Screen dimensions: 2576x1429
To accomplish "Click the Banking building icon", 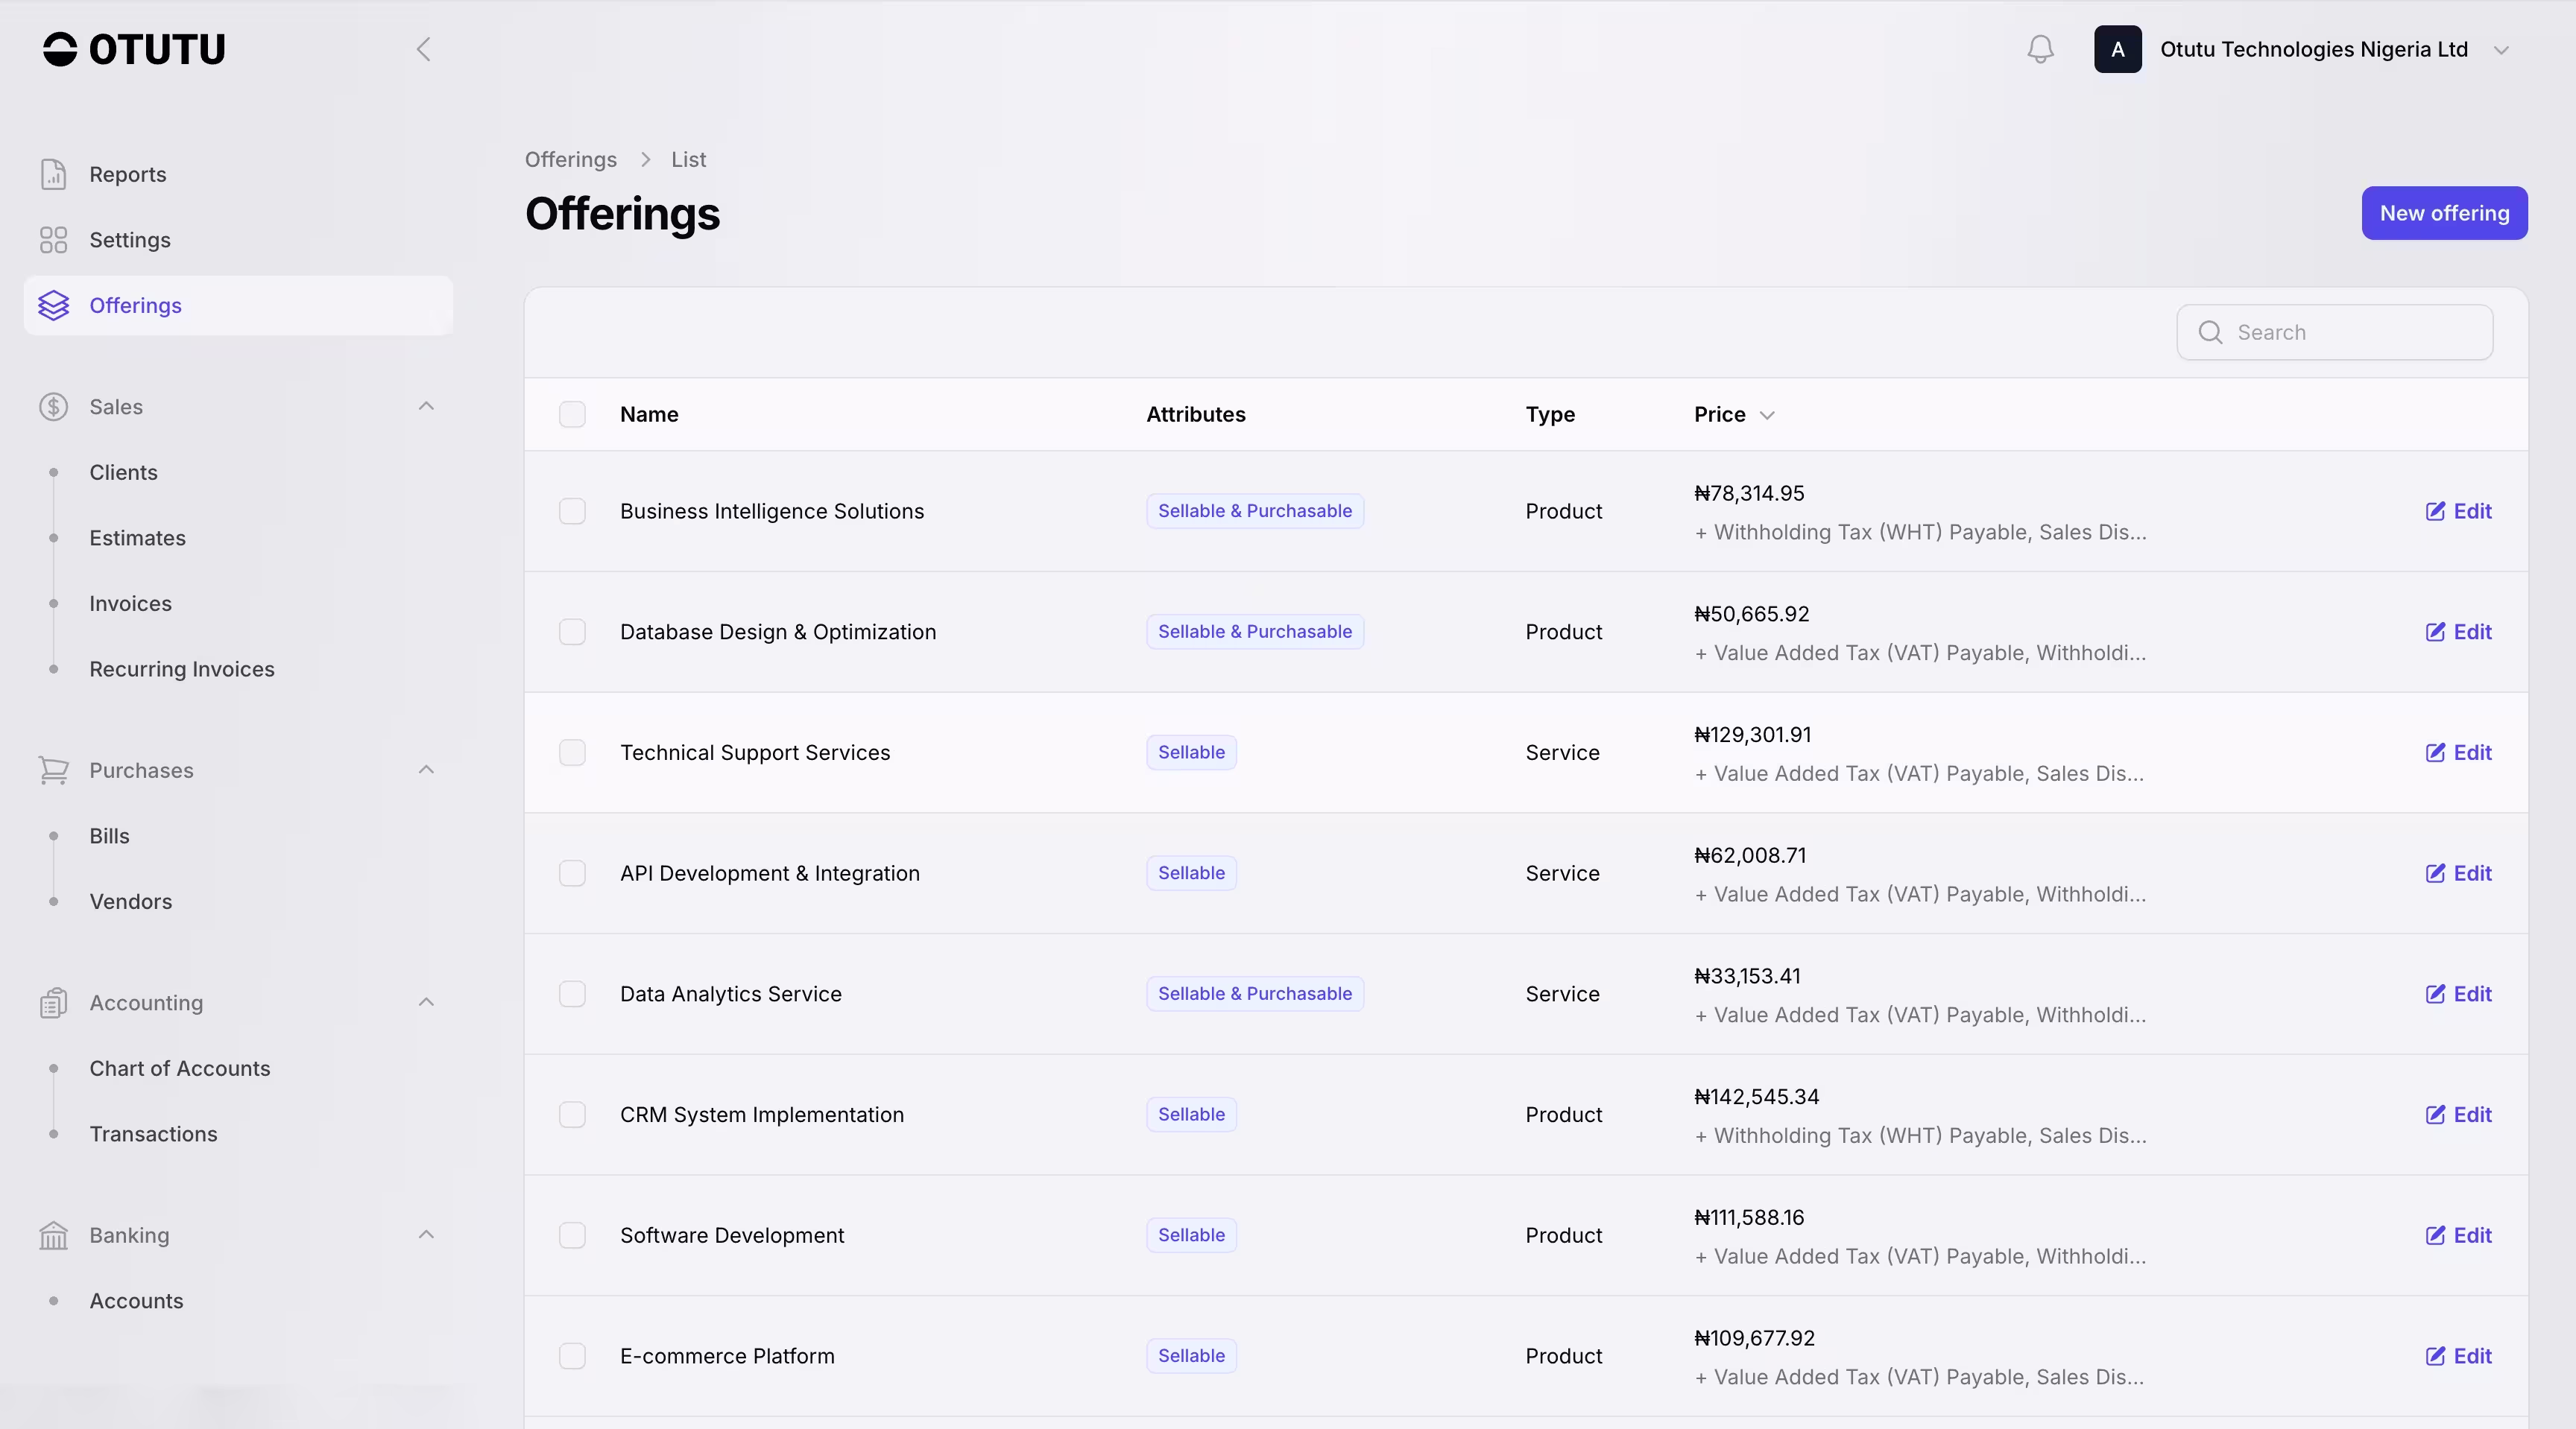I will click(x=53, y=1235).
